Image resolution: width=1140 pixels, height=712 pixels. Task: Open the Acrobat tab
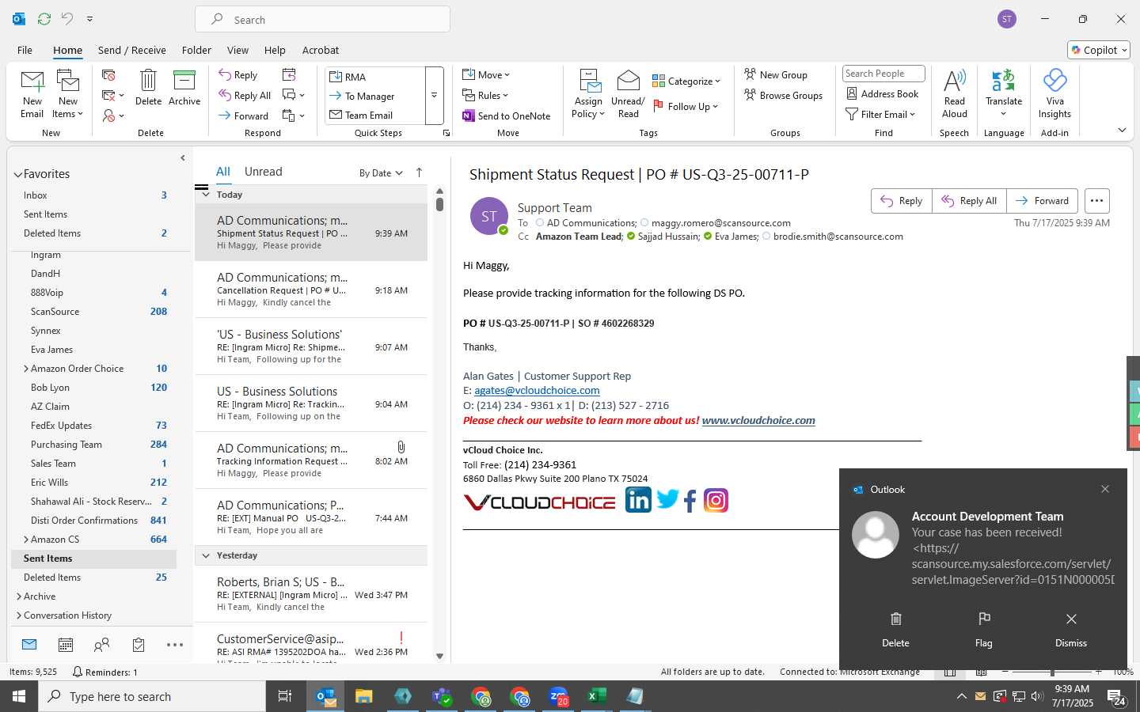[321, 50]
